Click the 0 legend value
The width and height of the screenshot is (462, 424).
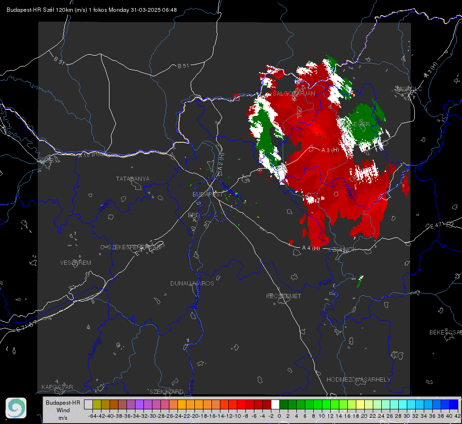(x=279, y=416)
